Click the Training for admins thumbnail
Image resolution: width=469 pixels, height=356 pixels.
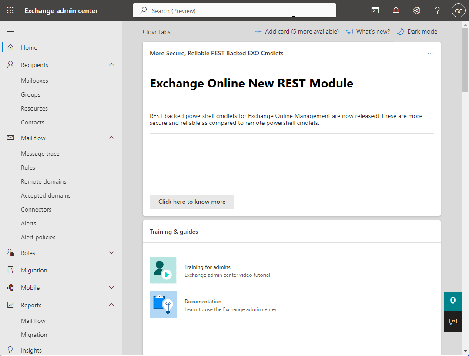[x=163, y=270]
